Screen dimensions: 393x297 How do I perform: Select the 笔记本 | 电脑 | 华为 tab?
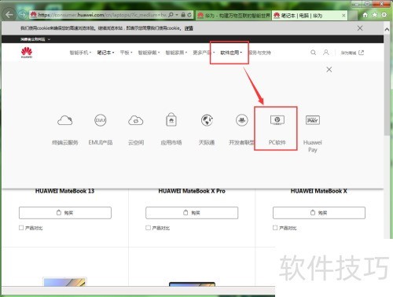click(x=310, y=16)
